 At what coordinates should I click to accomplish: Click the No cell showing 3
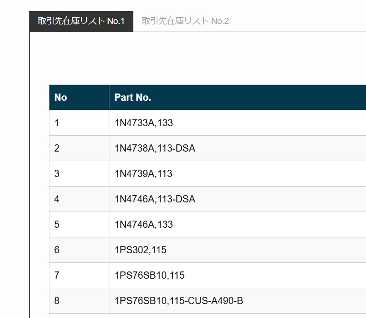point(57,174)
